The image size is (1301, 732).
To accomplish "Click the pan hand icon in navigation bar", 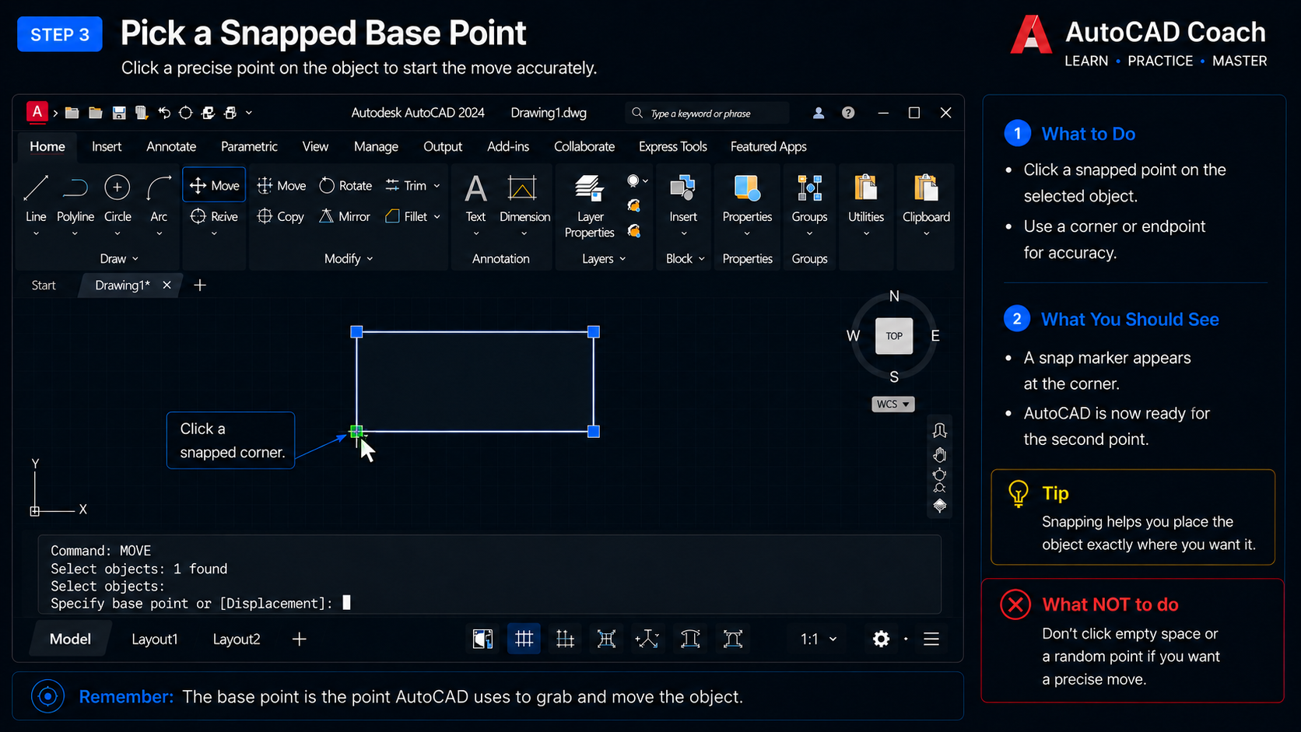I will click(x=940, y=455).
